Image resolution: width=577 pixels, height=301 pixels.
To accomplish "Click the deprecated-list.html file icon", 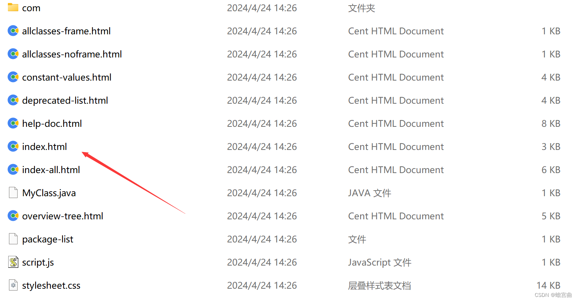I will [x=13, y=100].
